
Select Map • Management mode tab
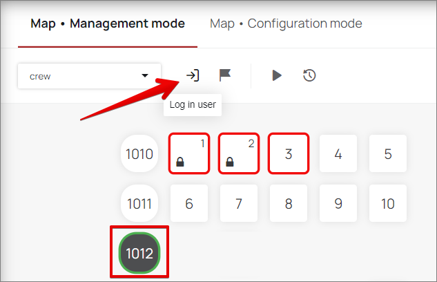pos(108,23)
